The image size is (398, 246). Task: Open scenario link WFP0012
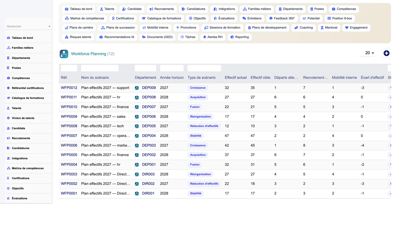point(69,88)
